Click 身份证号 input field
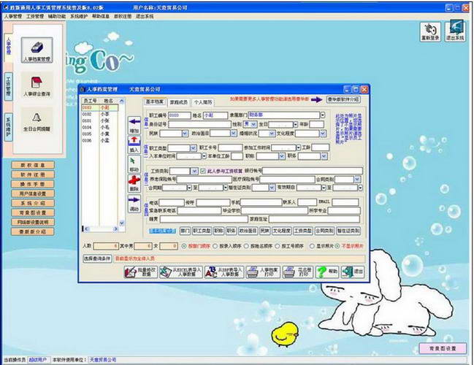This screenshot has height=365, width=474. [x=199, y=124]
